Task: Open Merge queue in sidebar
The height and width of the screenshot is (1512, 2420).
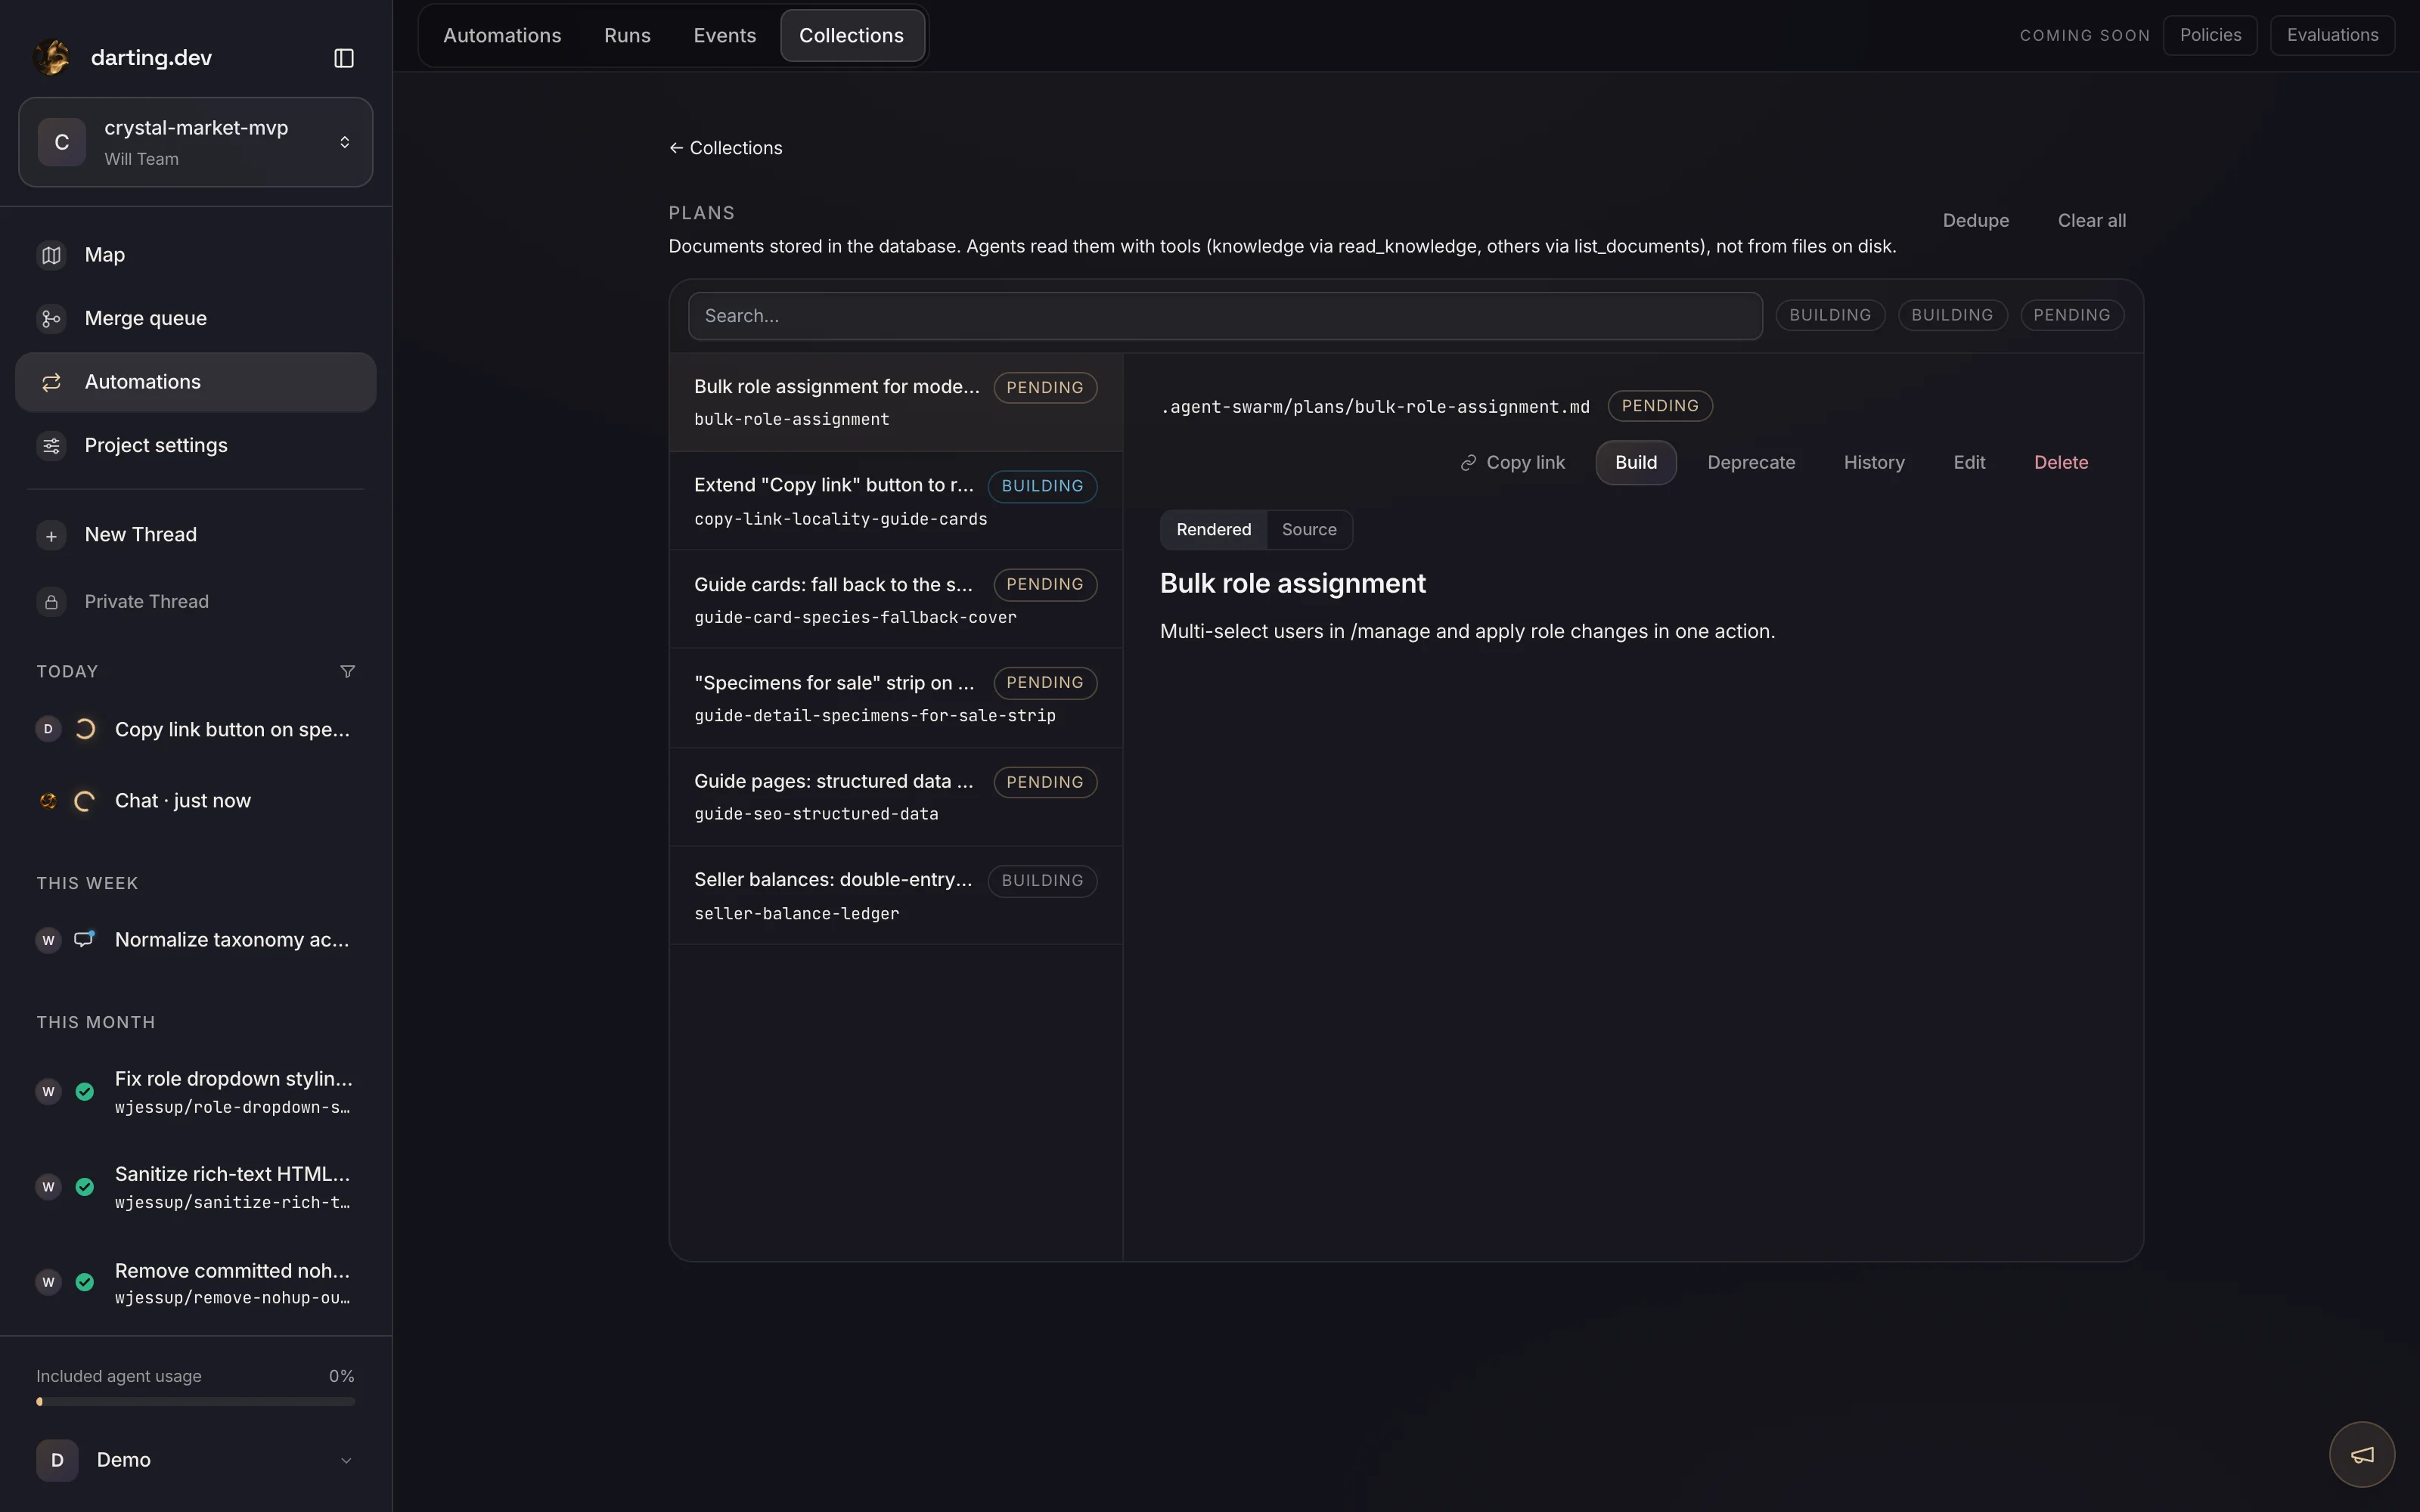Action: coord(196,319)
